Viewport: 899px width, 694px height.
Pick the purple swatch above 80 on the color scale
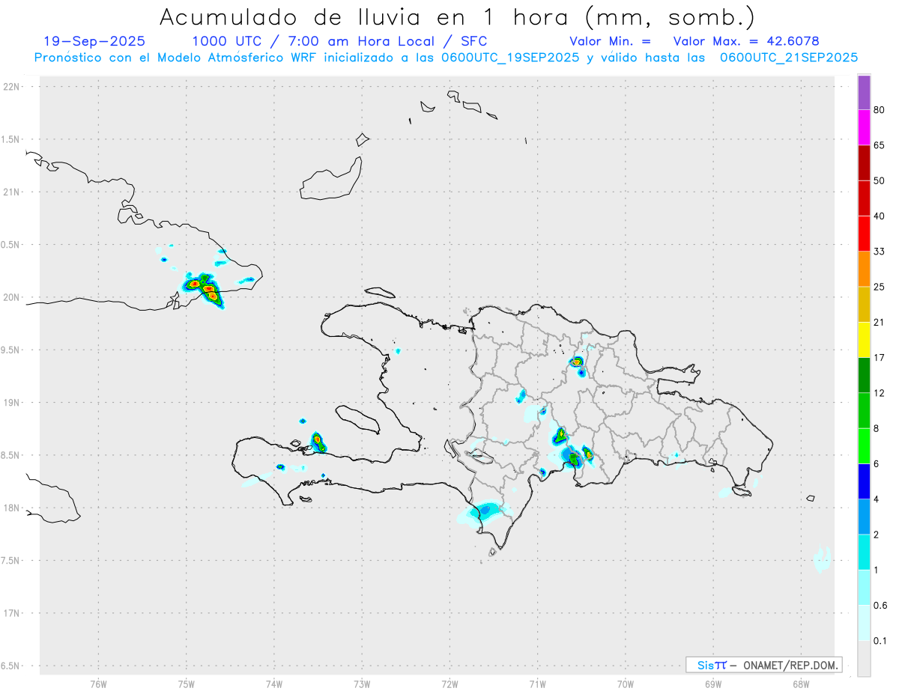tap(864, 92)
